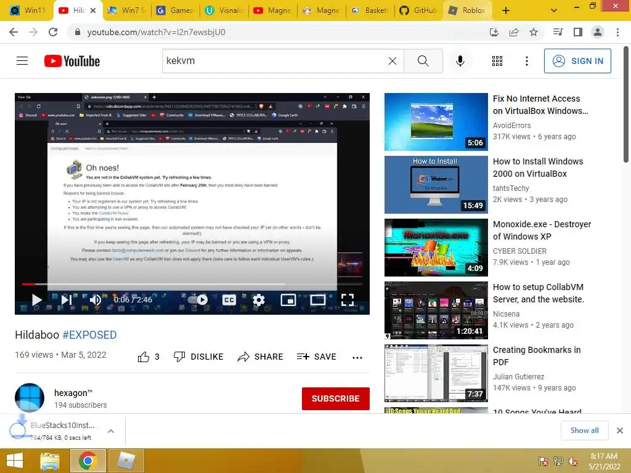This screenshot has width=631, height=473.
Task: Switch to the Win7 browser tab
Action: [126, 10]
